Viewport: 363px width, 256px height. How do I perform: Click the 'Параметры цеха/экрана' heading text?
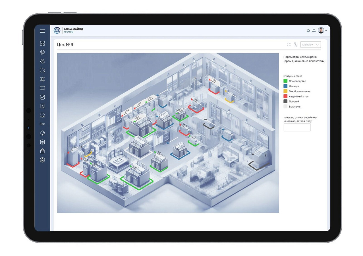pos(300,57)
